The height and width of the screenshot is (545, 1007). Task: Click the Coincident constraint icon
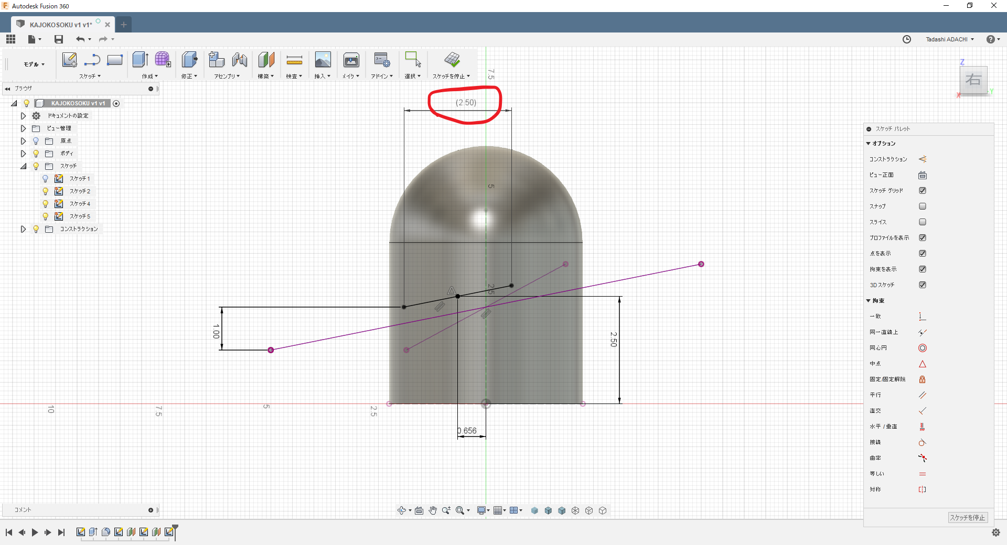tap(922, 317)
